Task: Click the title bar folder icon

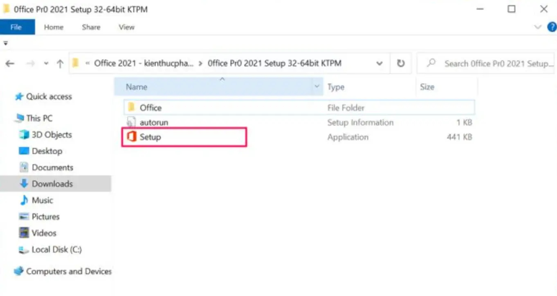Action: tap(6, 9)
